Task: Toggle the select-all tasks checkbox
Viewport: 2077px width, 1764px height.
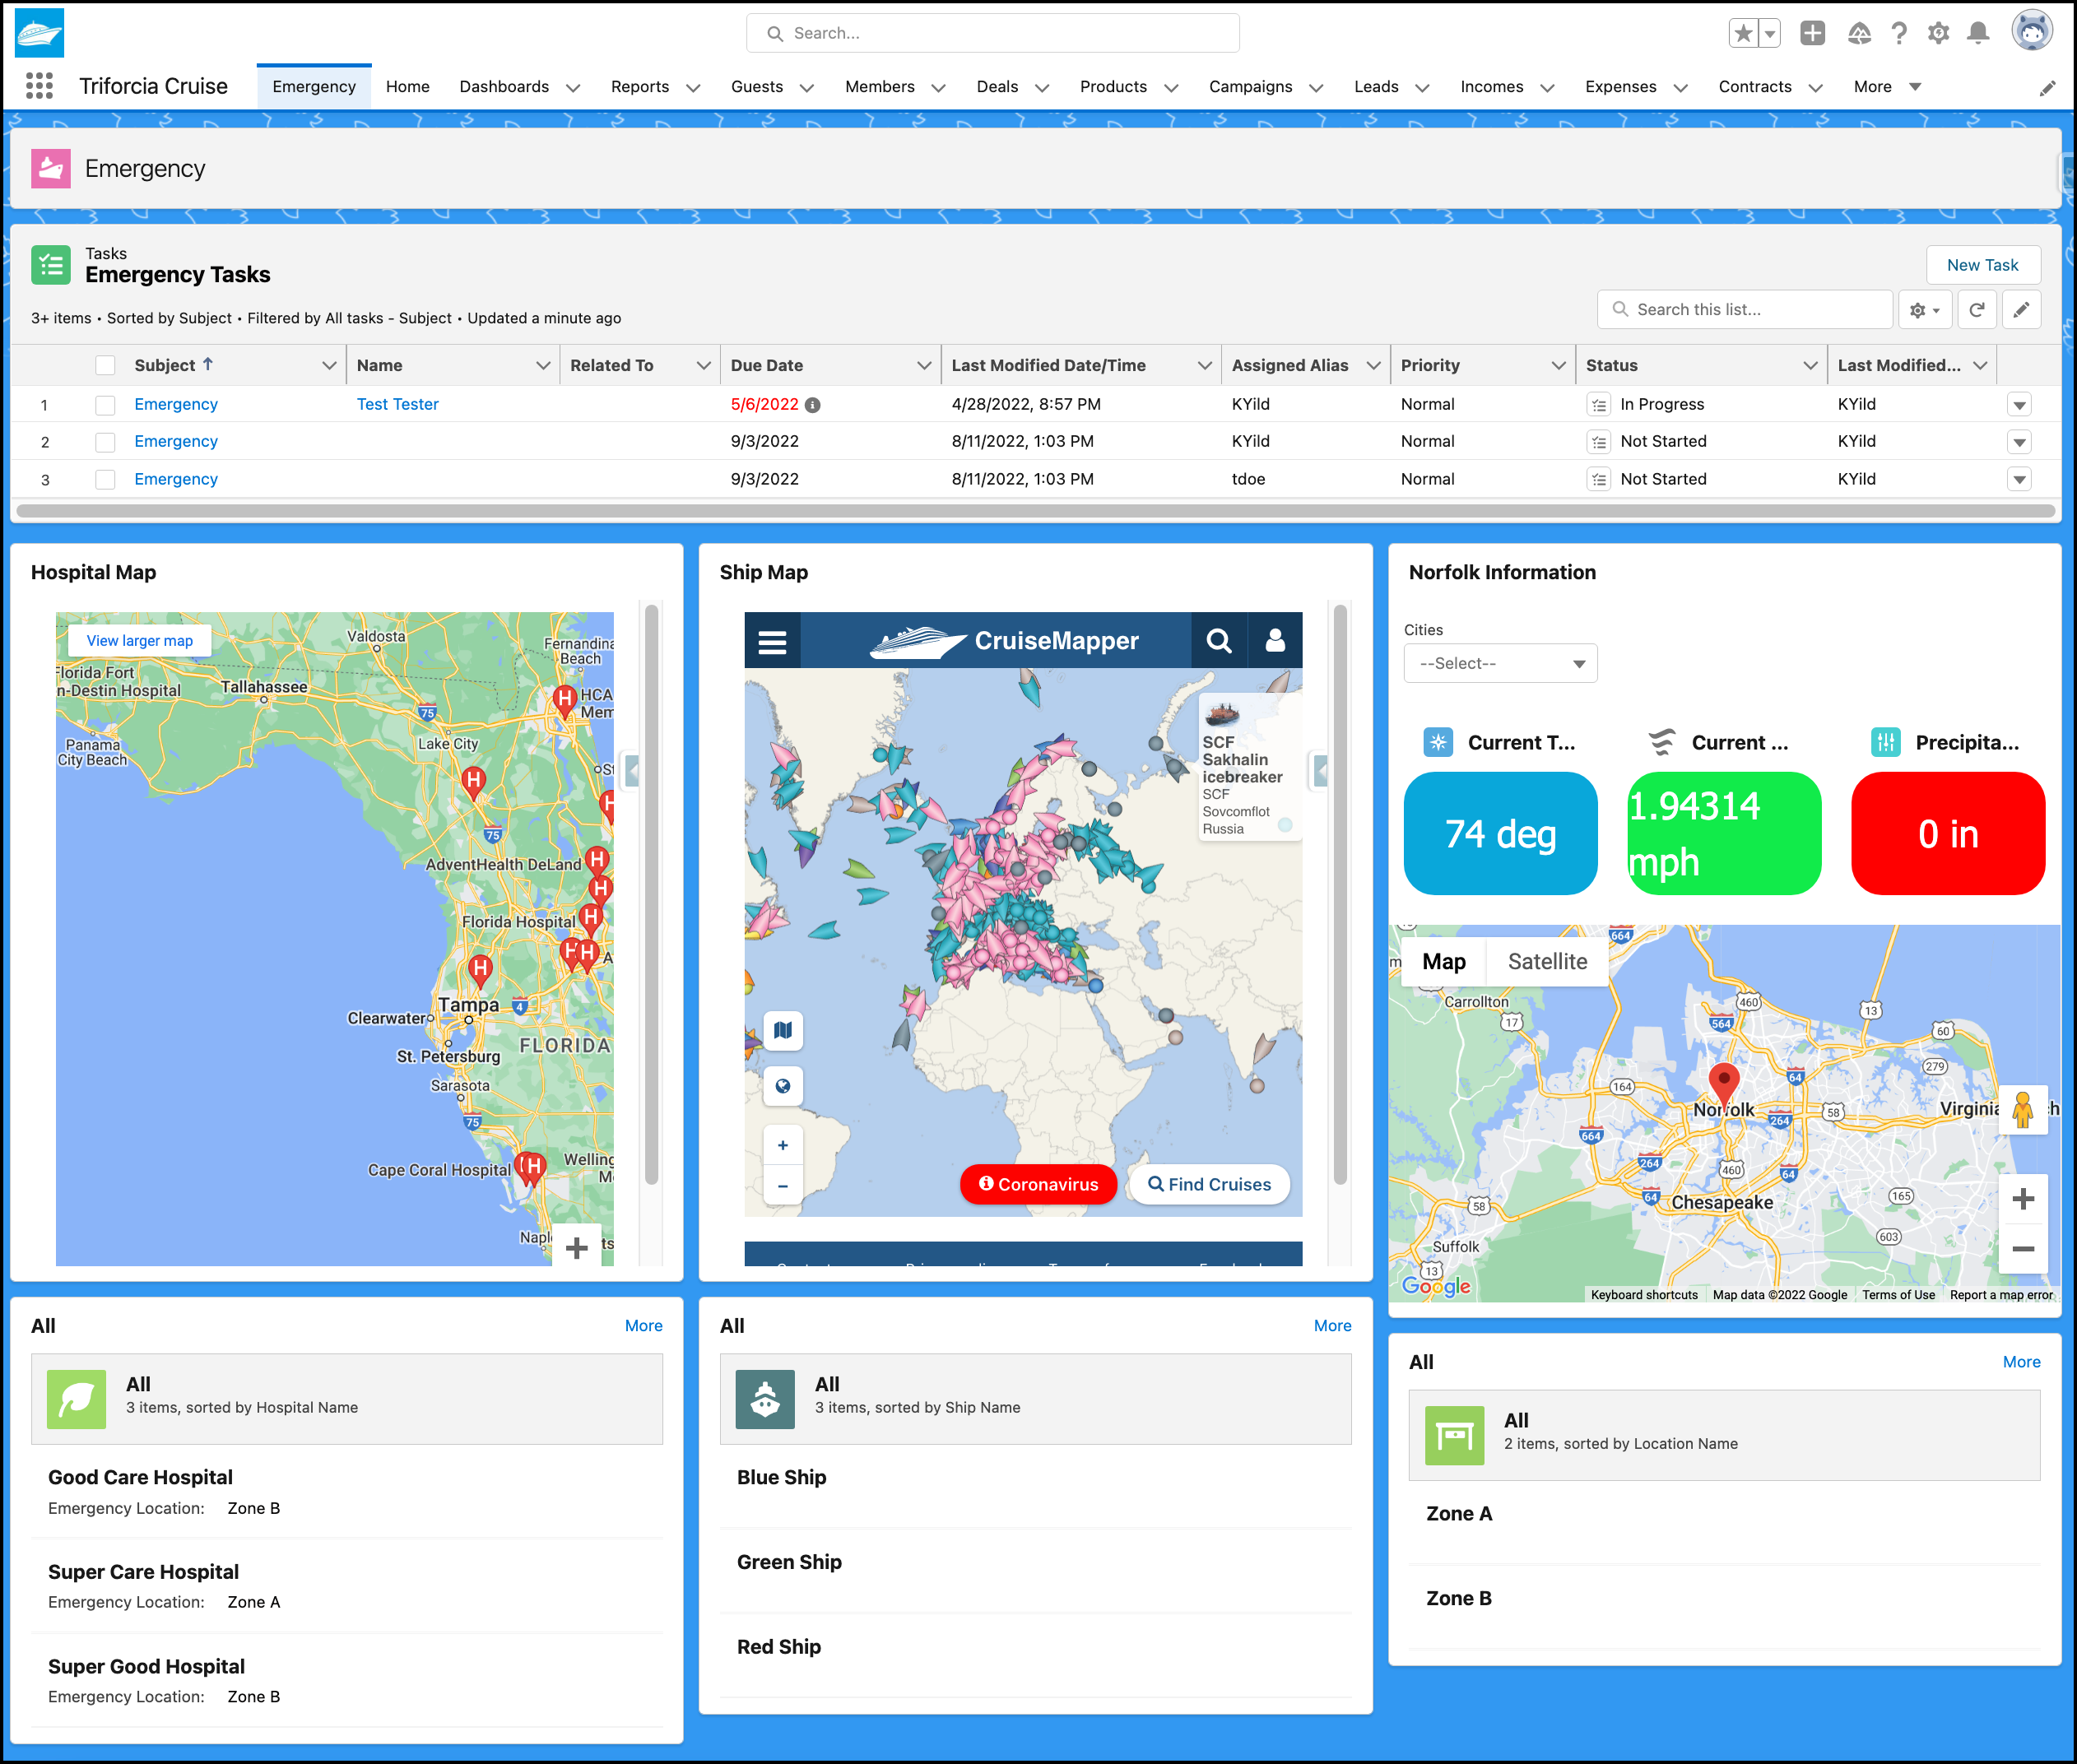Action: [x=105, y=366]
